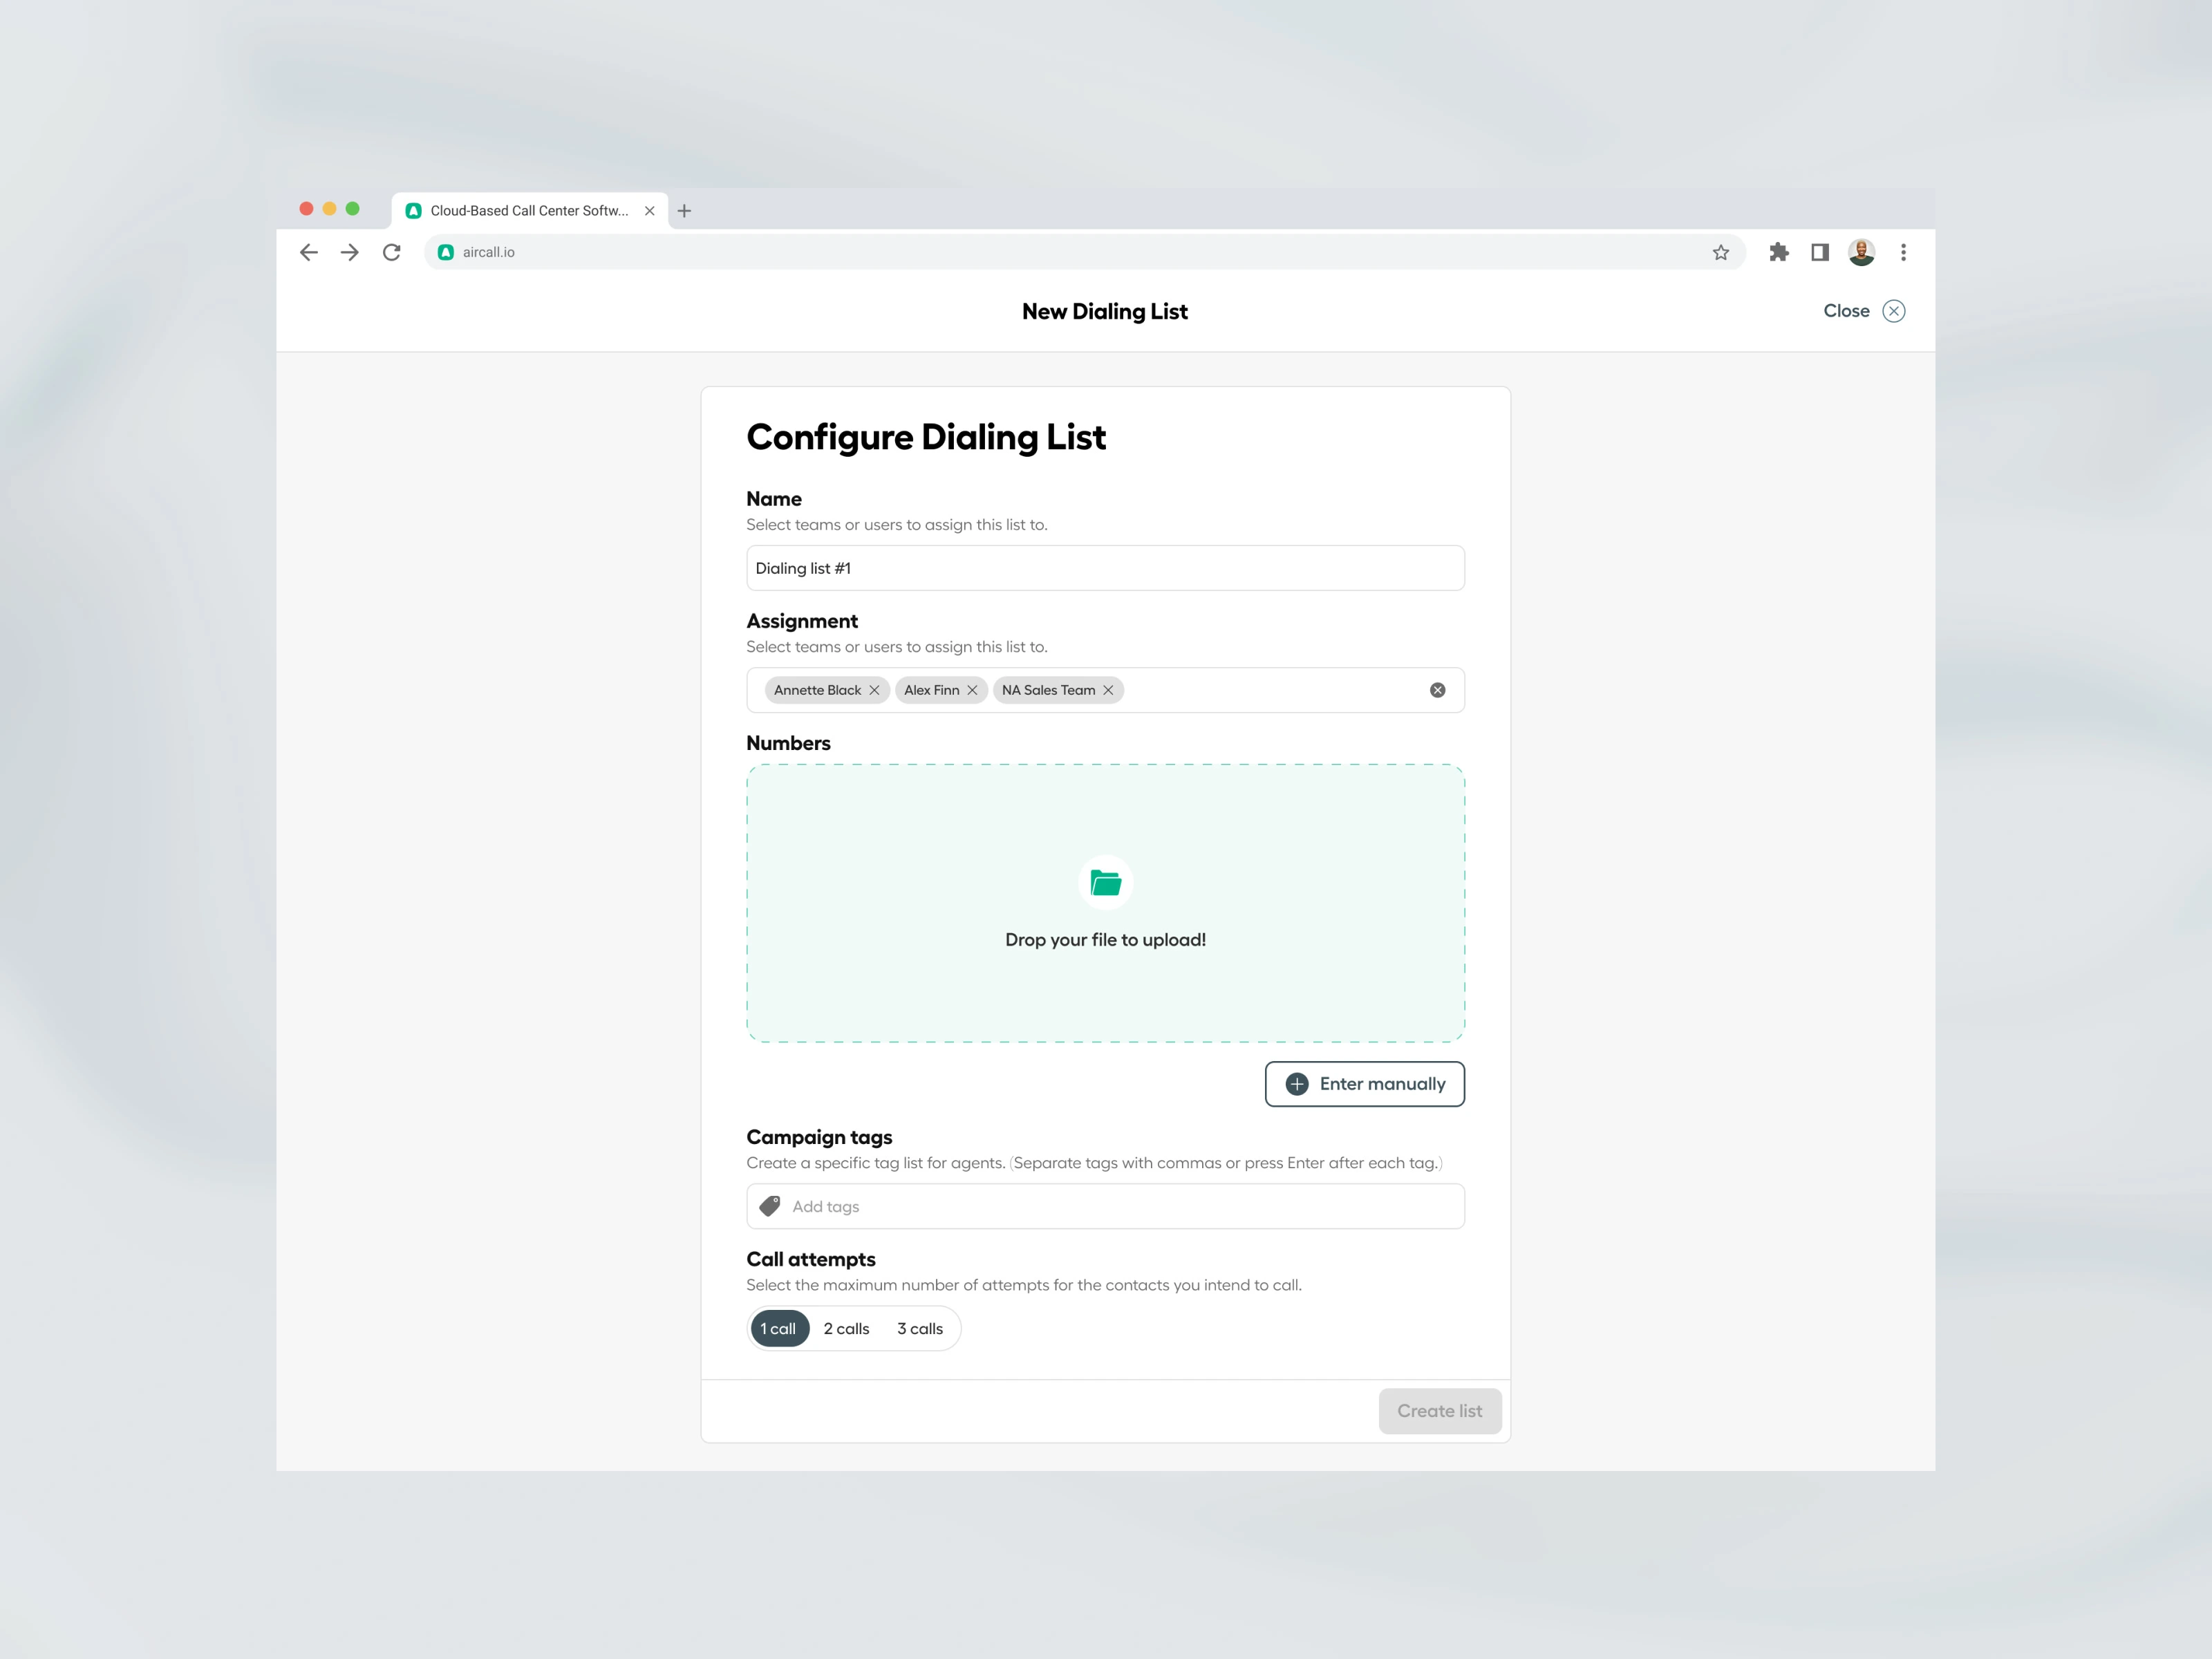This screenshot has height=1659, width=2212.
Task: Select the 1 call option
Action: (778, 1328)
